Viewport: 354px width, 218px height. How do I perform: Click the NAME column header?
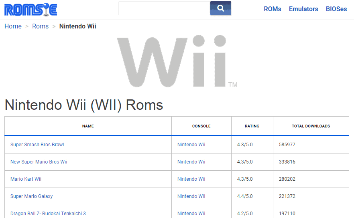click(x=88, y=126)
